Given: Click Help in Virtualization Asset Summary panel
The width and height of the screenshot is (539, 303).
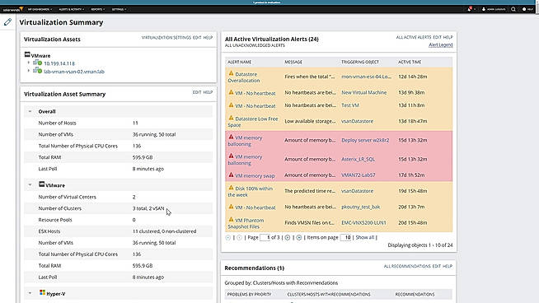Looking at the screenshot, I should 208,92.
